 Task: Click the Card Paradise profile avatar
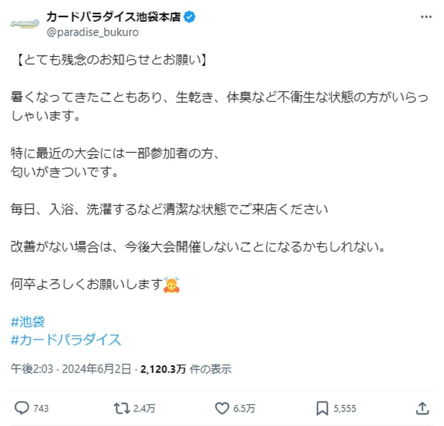tap(30, 24)
